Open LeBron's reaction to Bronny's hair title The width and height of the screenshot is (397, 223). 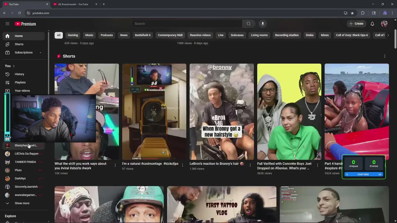(x=217, y=164)
